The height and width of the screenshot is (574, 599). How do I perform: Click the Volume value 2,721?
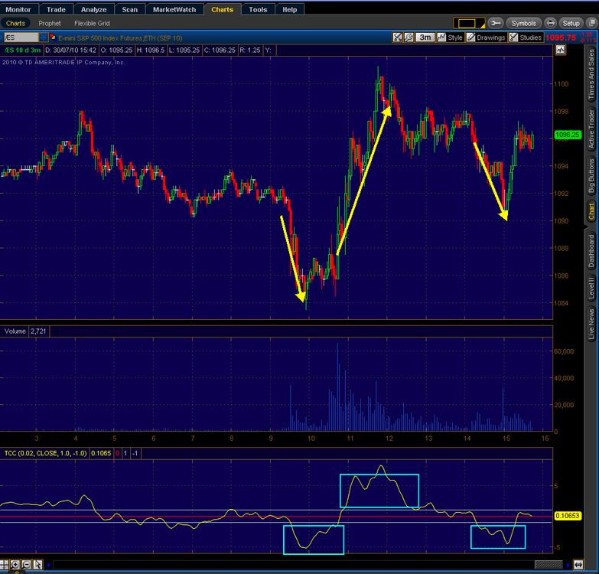tap(38, 331)
